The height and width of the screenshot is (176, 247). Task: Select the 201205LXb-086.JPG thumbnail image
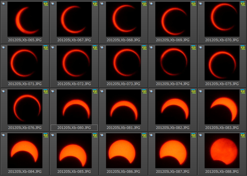pos(124,151)
